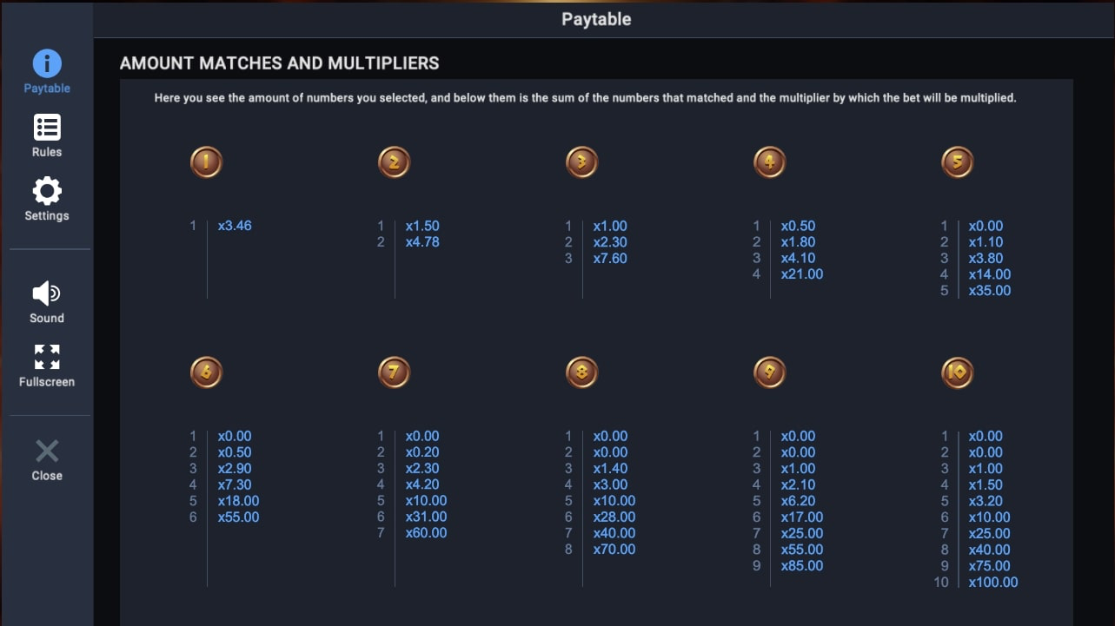Click the x100.00 multiplier value
Screen dimensions: 1115x626
pos(992,582)
